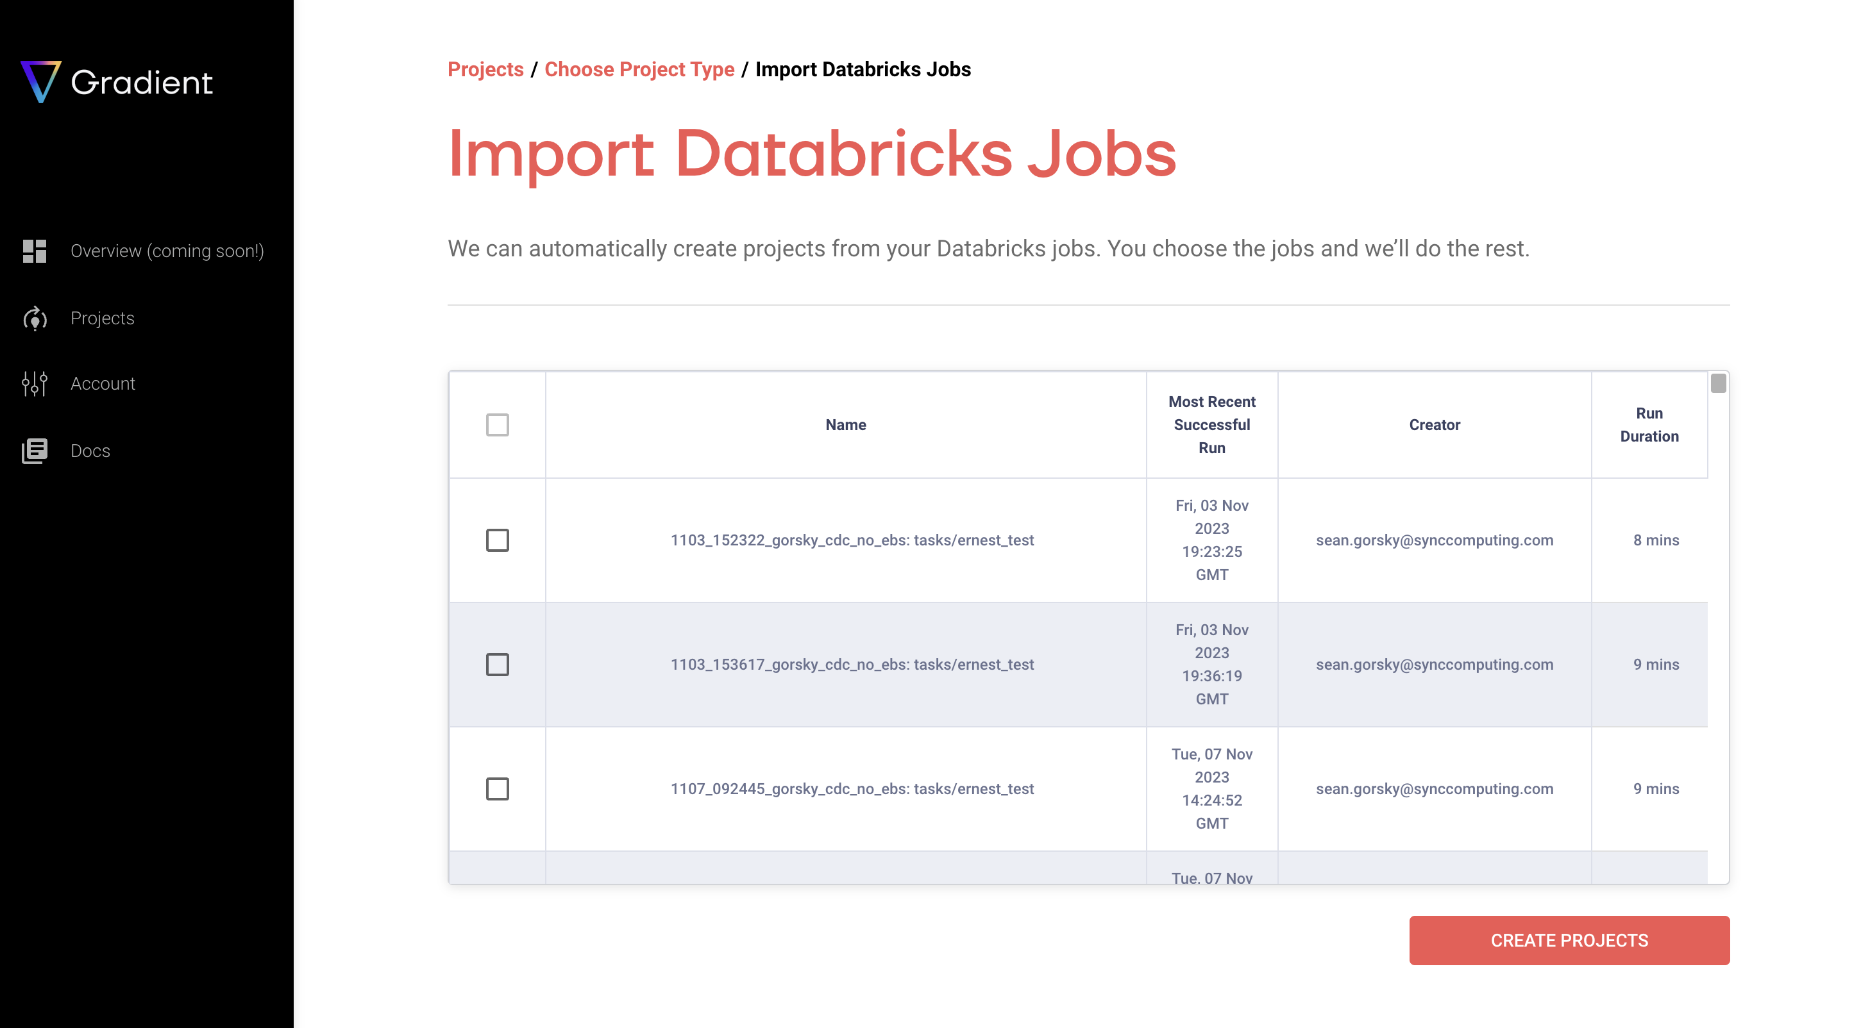Click the Gradient logo icon
This screenshot has height=1028, width=1870.
[x=40, y=81]
